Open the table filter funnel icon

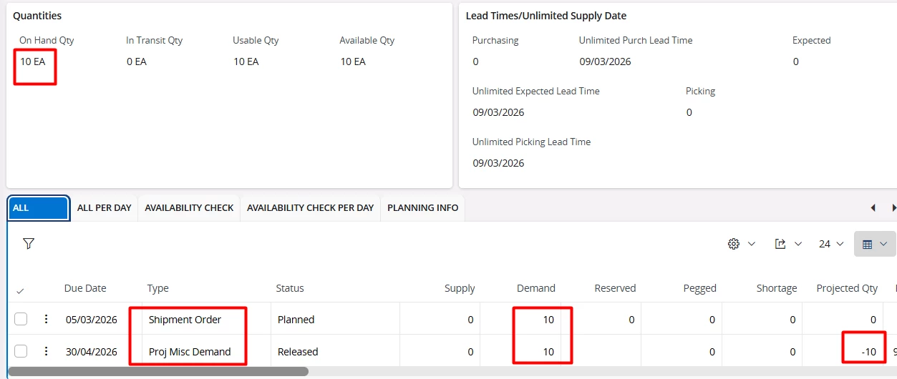pos(29,244)
